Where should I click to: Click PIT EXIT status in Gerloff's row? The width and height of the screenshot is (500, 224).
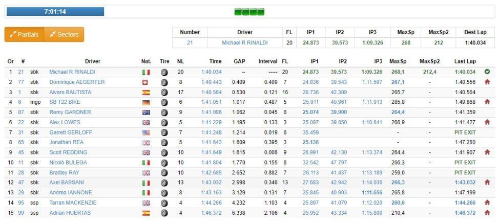pos(465,132)
